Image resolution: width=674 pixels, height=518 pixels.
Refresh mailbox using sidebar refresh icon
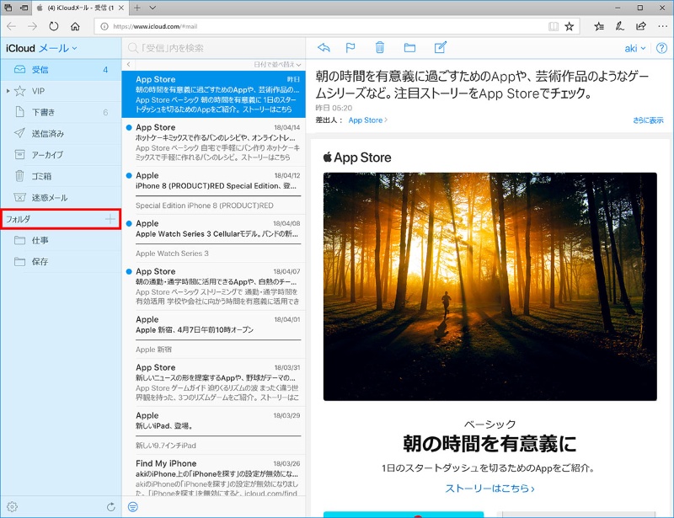pyautogui.click(x=111, y=506)
